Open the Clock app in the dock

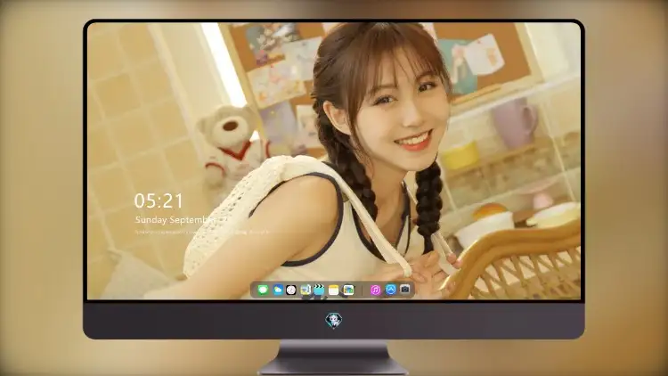tap(291, 290)
